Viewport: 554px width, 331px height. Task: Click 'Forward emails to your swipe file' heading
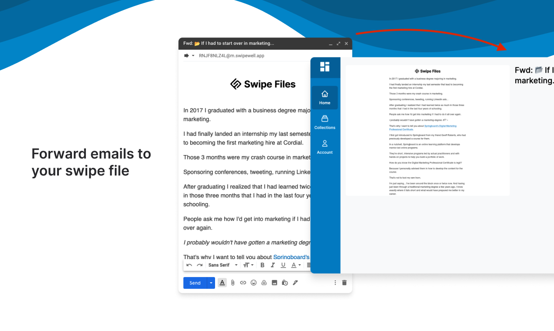[x=91, y=162]
